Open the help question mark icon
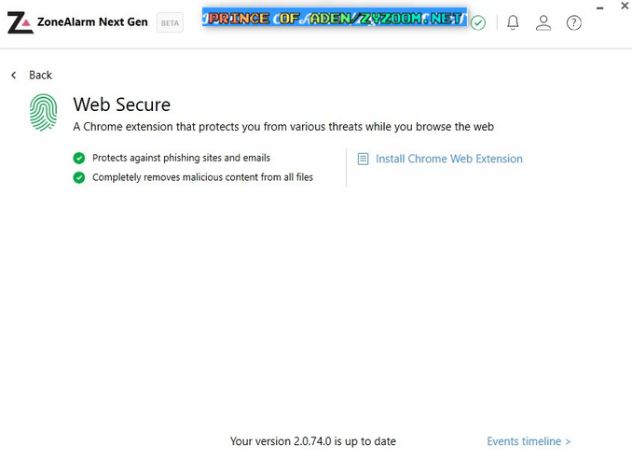 tap(574, 22)
